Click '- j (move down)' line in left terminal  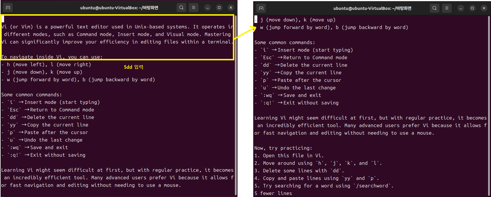pos(42,72)
